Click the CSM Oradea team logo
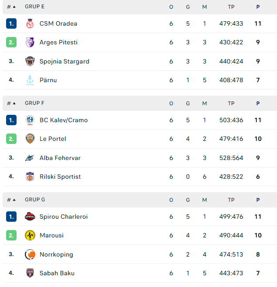The image size is (277, 287). [x=30, y=23]
